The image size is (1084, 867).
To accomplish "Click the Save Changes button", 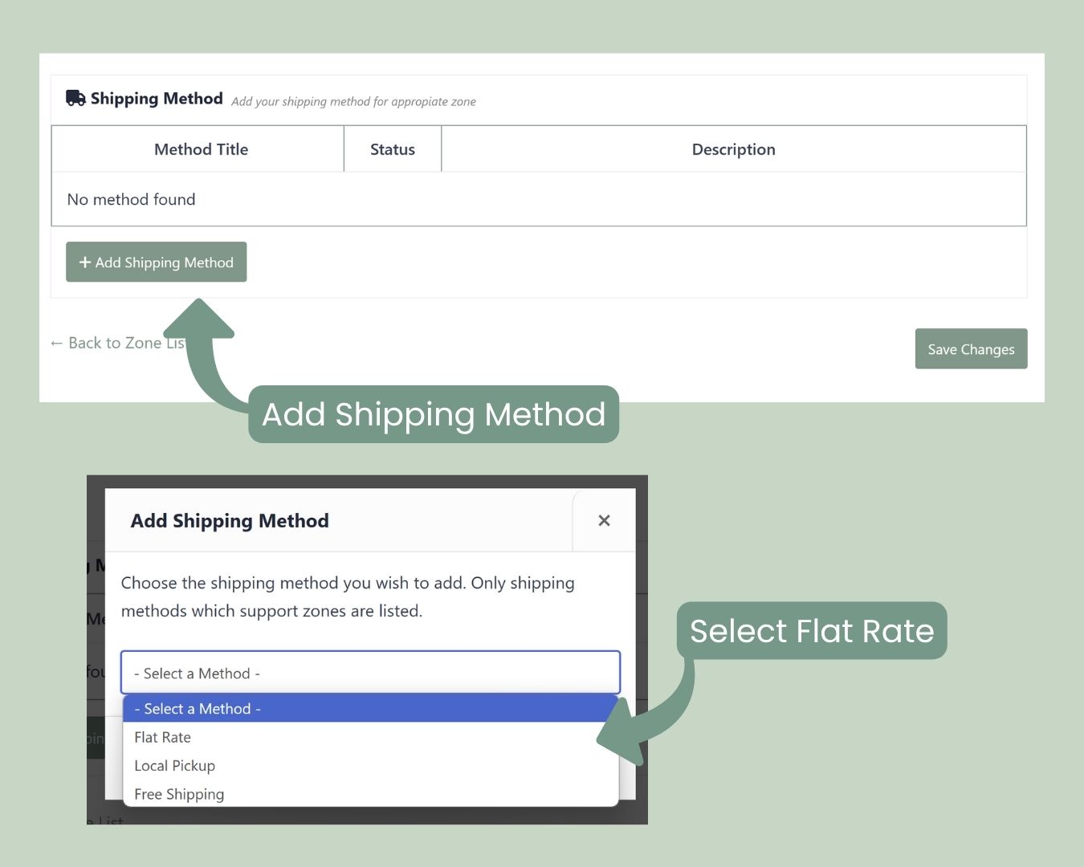I will pyautogui.click(x=971, y=348).
